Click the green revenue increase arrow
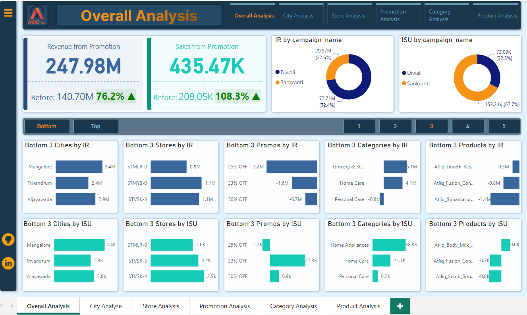 [131, 96]
